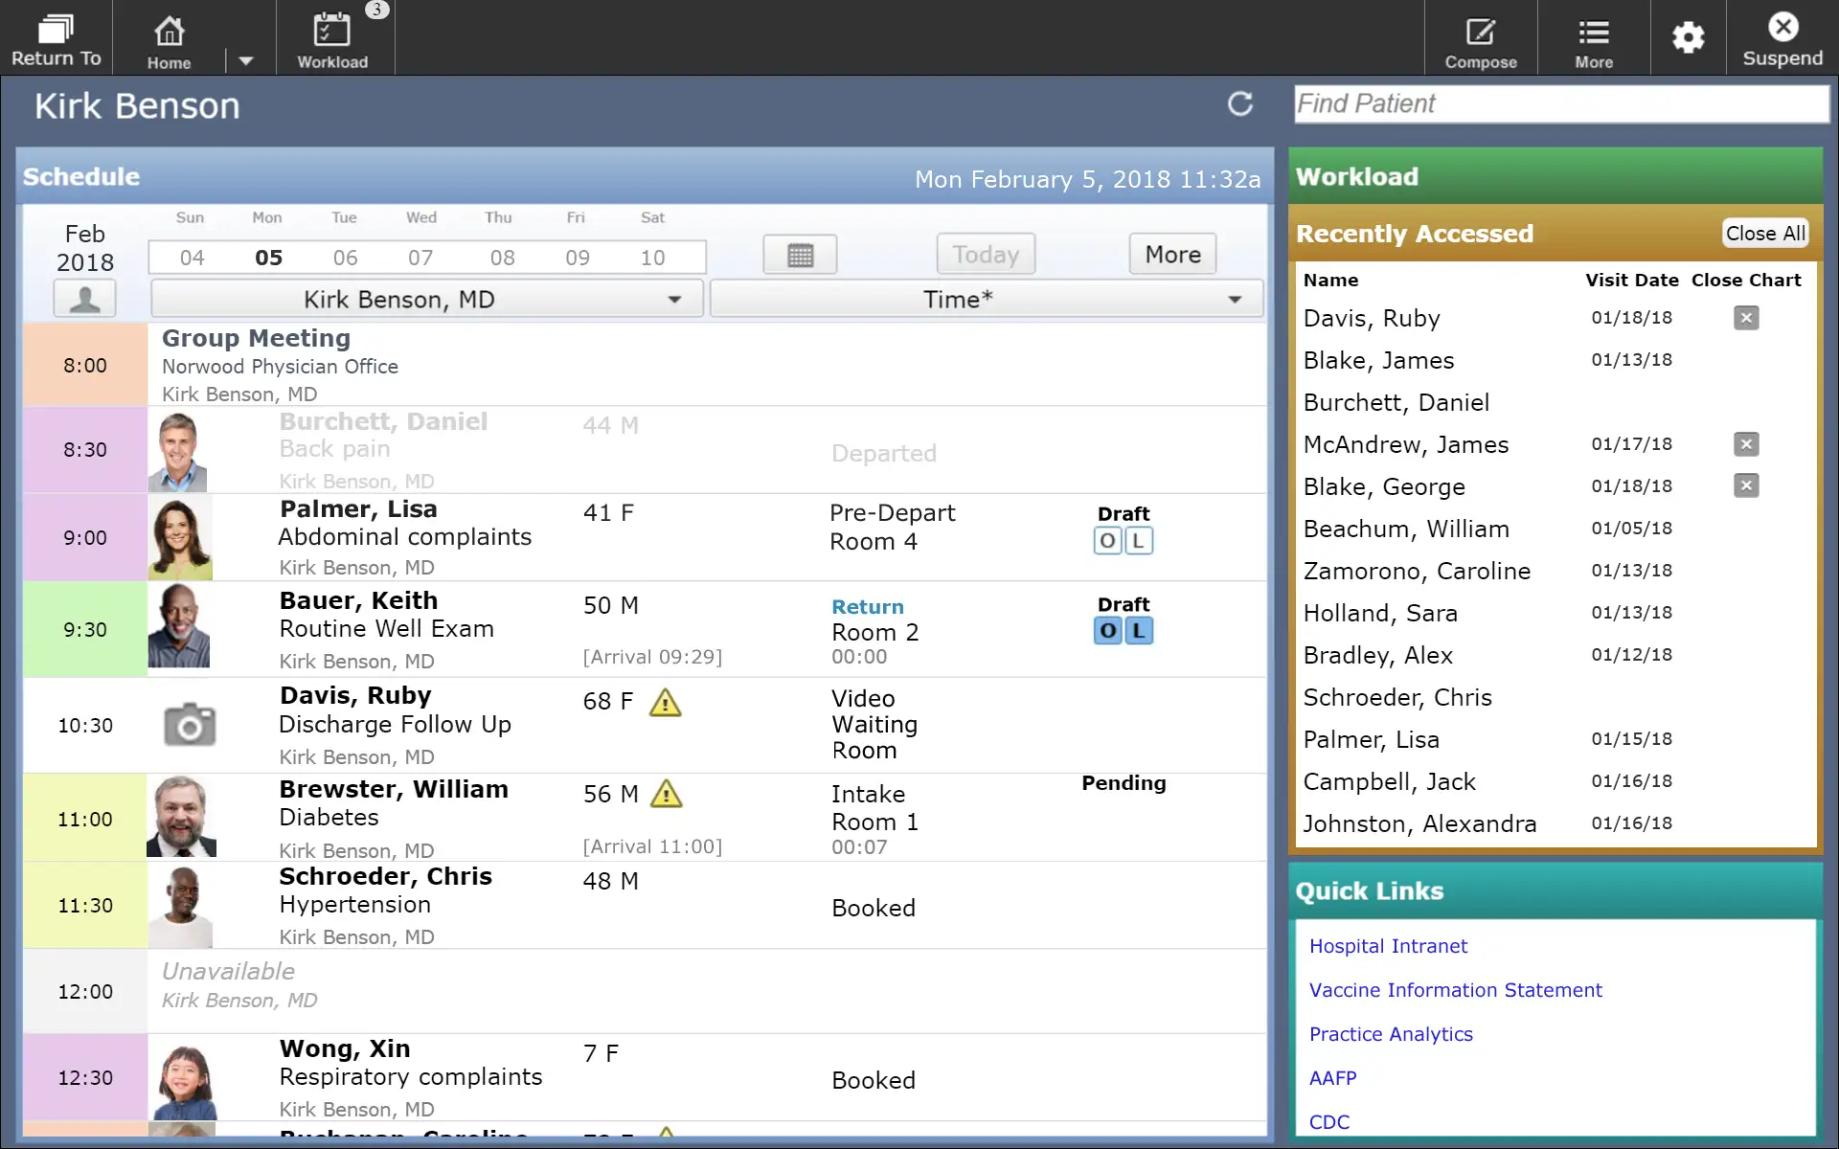The height and width of the screenshot is (1149, 1839).
Task: Click the camera icon on Davis, Ruby's video visit
Action: [x=189, y=725]
